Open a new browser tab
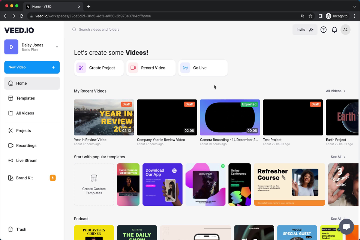This screenshot has height=240, width=360. [x=88, y=7]
